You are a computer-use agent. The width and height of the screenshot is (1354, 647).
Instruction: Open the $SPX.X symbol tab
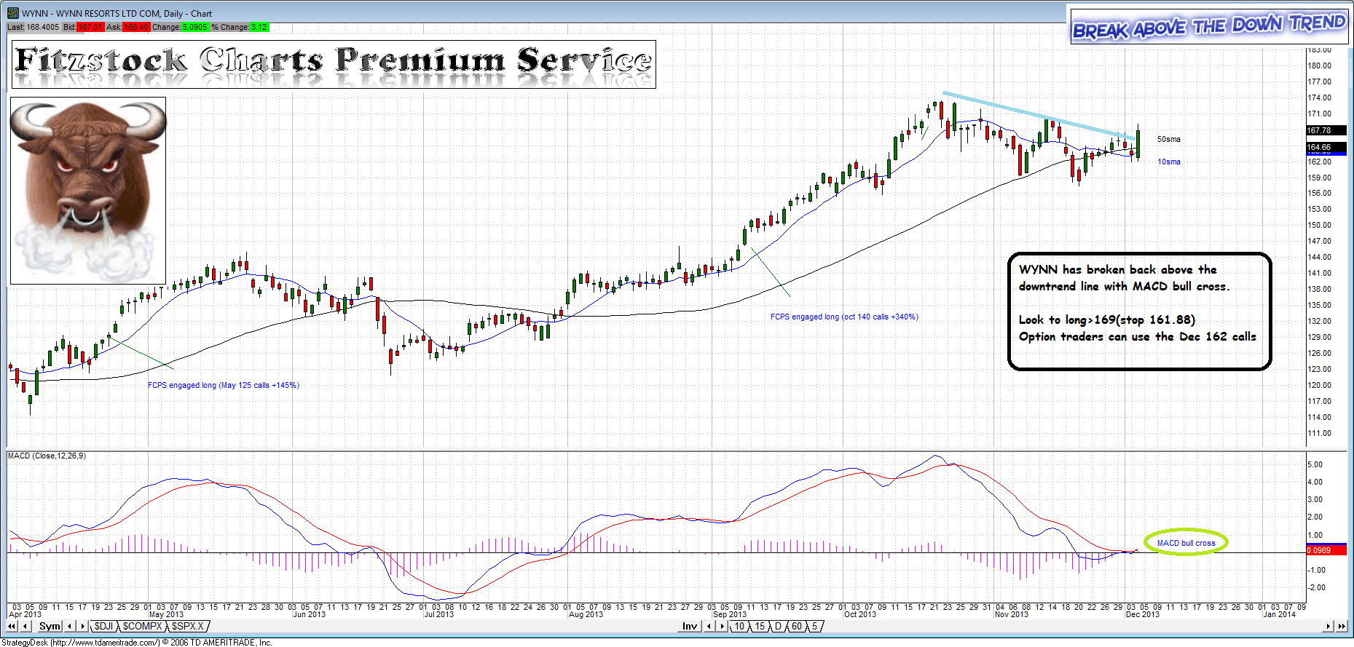pos(187,626)
